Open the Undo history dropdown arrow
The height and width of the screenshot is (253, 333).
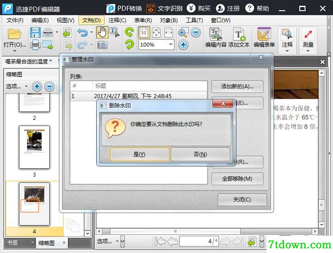(x=91, y=32)
